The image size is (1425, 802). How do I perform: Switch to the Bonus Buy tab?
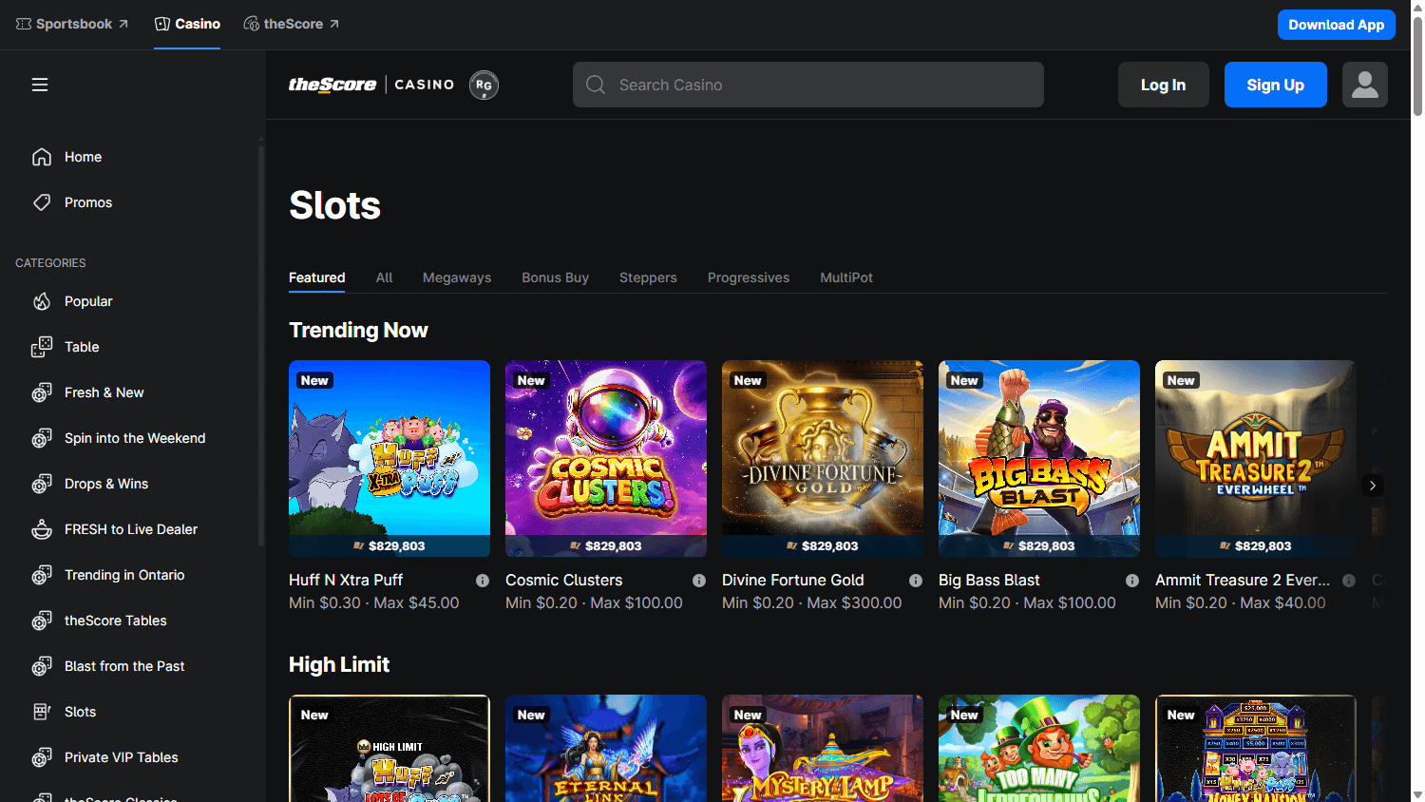(x=555, y=277)
